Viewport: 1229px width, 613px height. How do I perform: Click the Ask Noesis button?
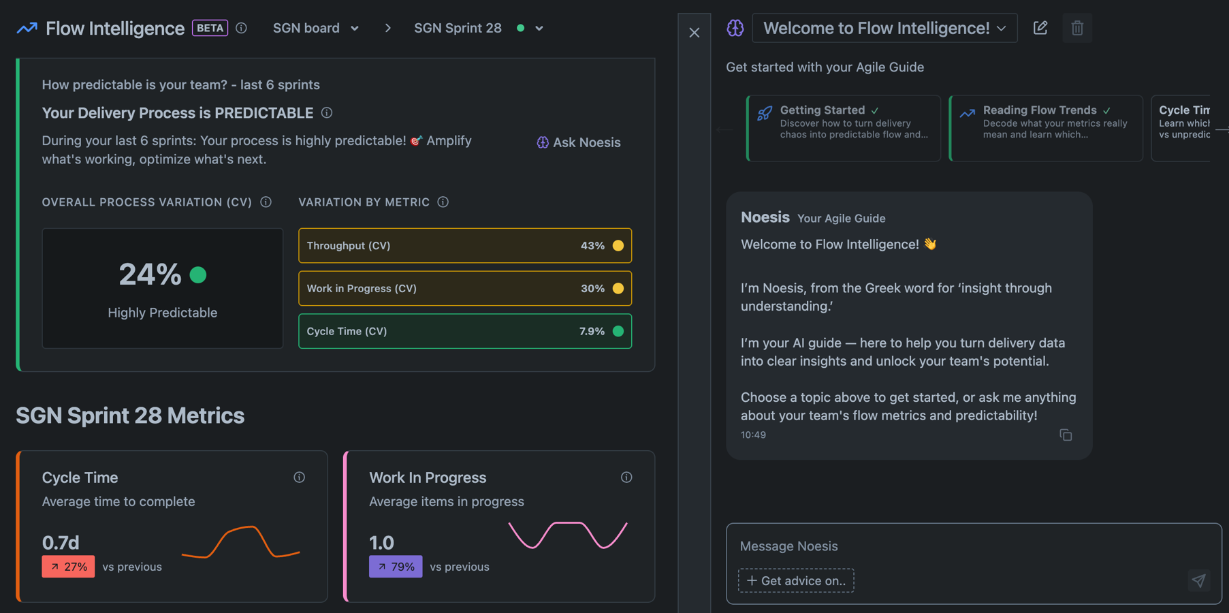coord(579,142)
